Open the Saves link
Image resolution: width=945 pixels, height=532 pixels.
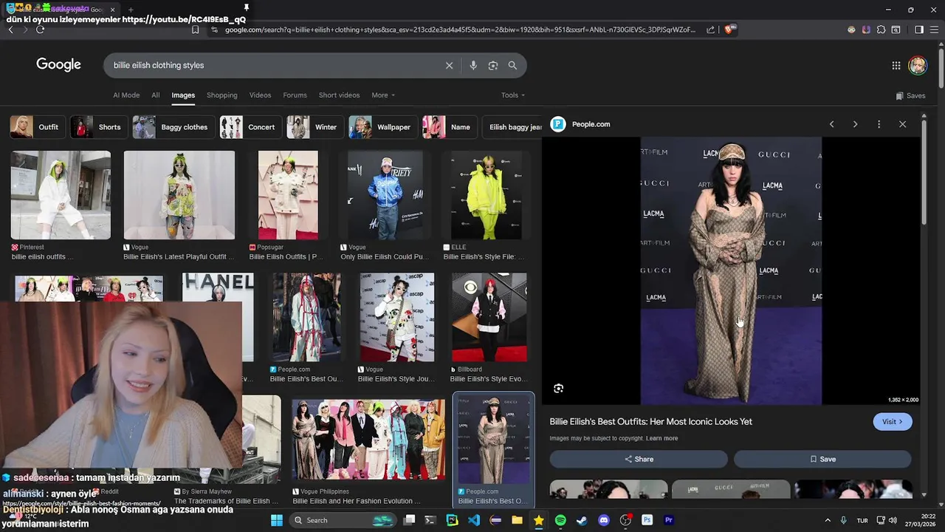[x=910, y=95]
